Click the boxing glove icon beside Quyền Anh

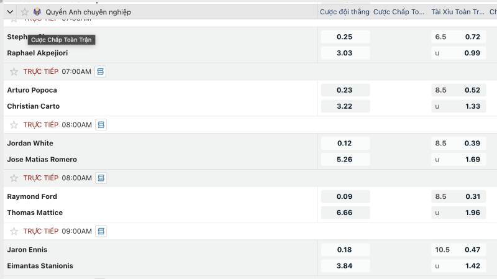[x=37, y=12]
